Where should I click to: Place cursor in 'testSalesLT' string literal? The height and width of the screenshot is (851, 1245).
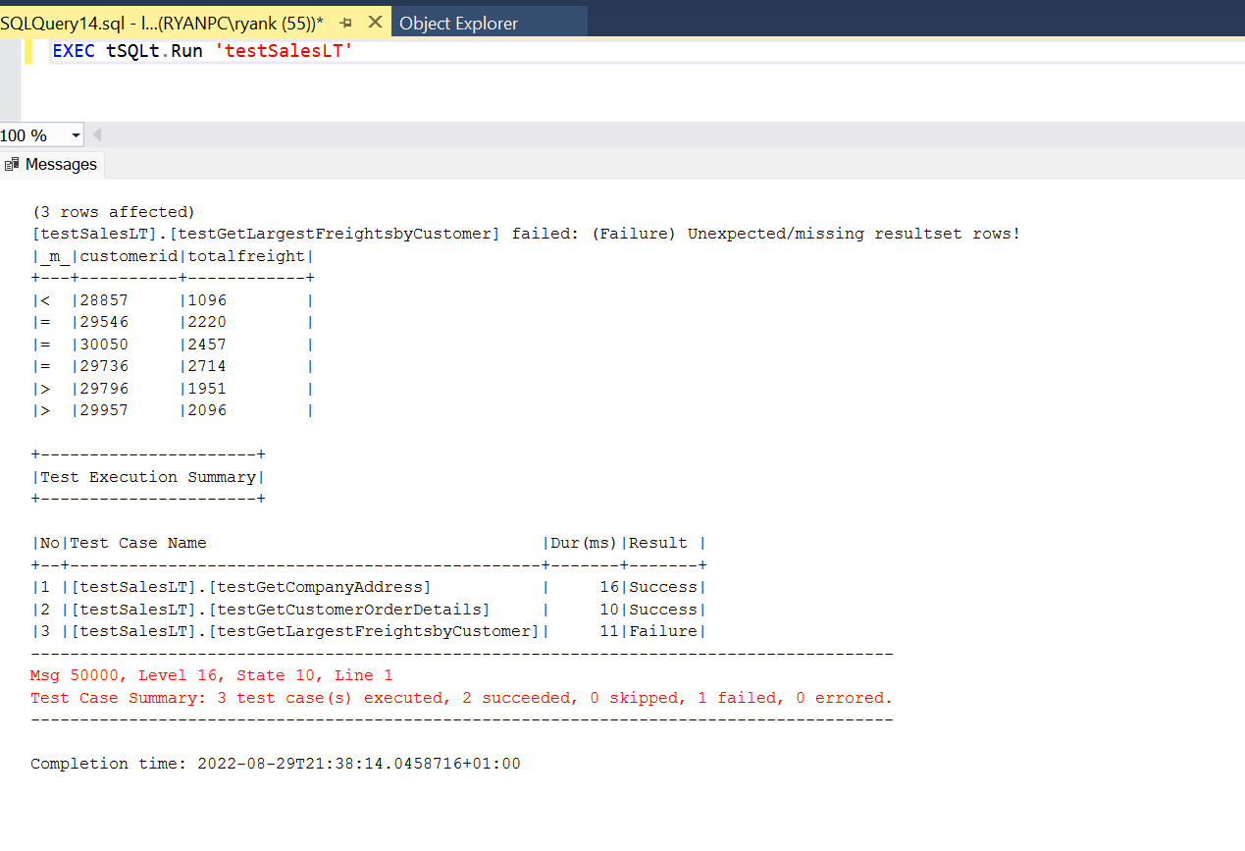(x=283, y=51)
